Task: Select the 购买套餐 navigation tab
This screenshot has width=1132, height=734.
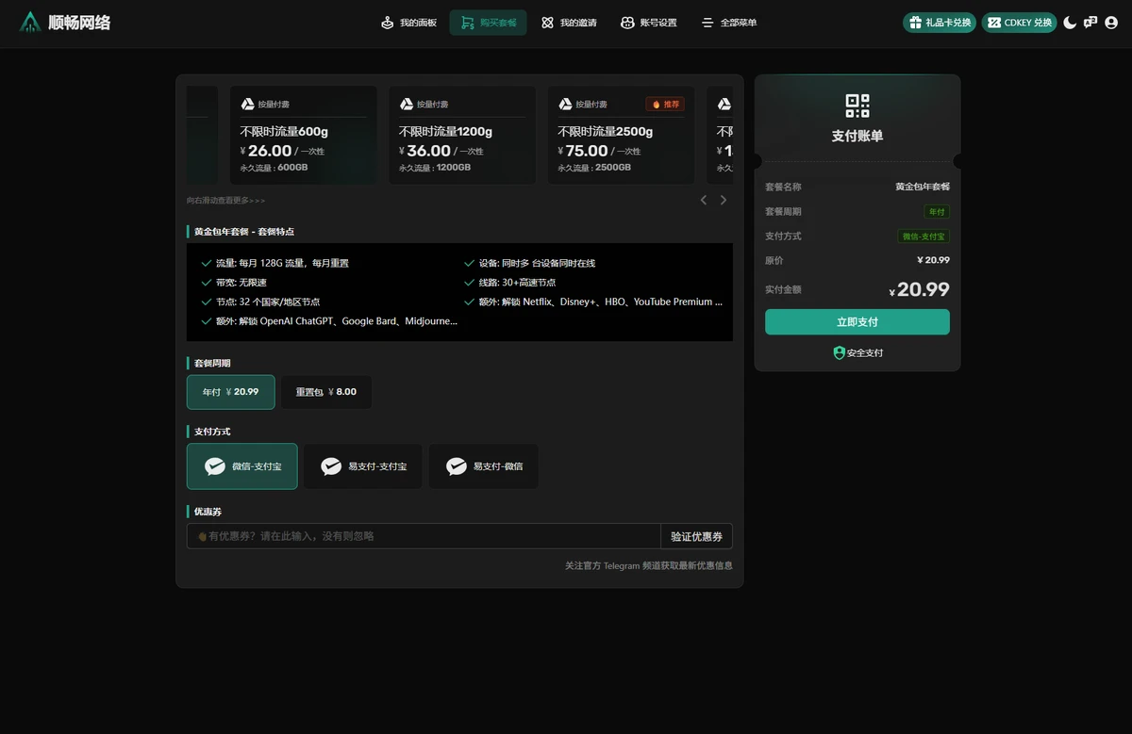Action: coord(489,23)
